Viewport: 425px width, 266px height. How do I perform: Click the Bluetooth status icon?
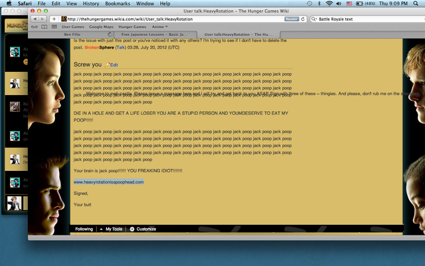(x=319, y=3)
